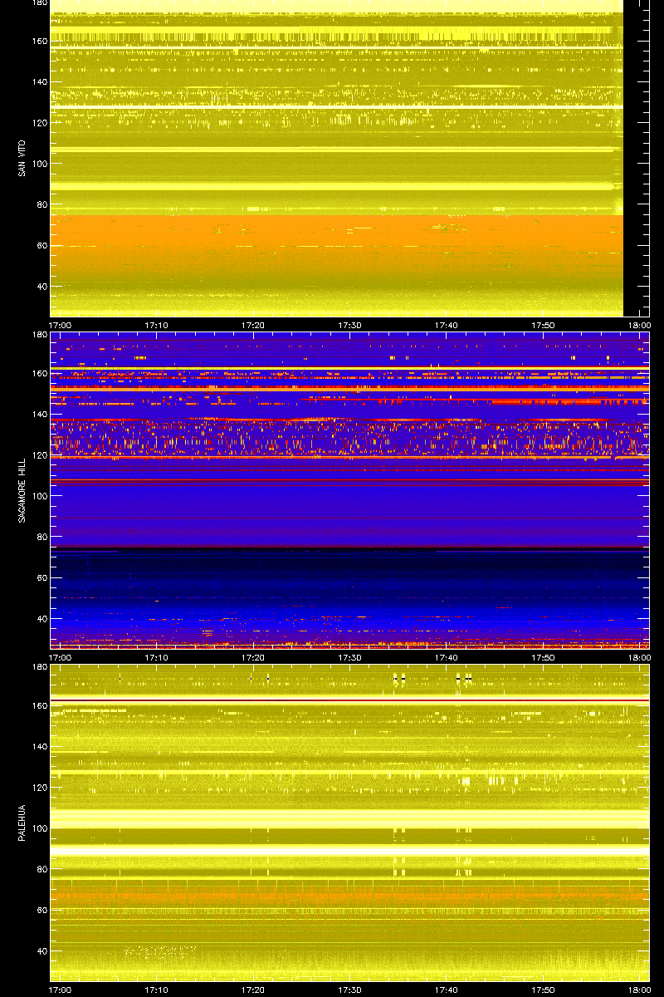This screenshot has height=997, width=664.
Task: Select 17:50 tick under San Vito panel
Action: point(544,325)
